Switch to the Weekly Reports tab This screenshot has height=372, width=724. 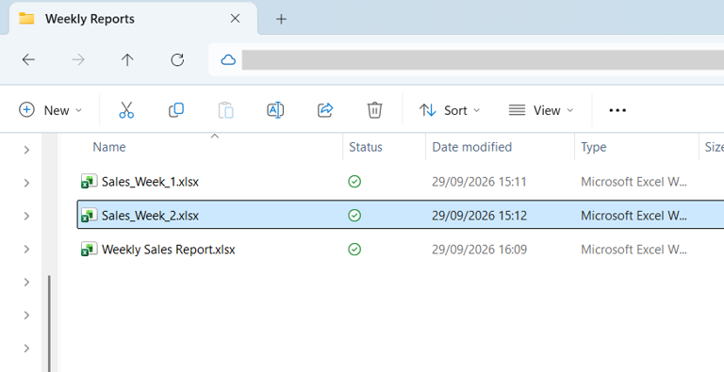[134, 19]
